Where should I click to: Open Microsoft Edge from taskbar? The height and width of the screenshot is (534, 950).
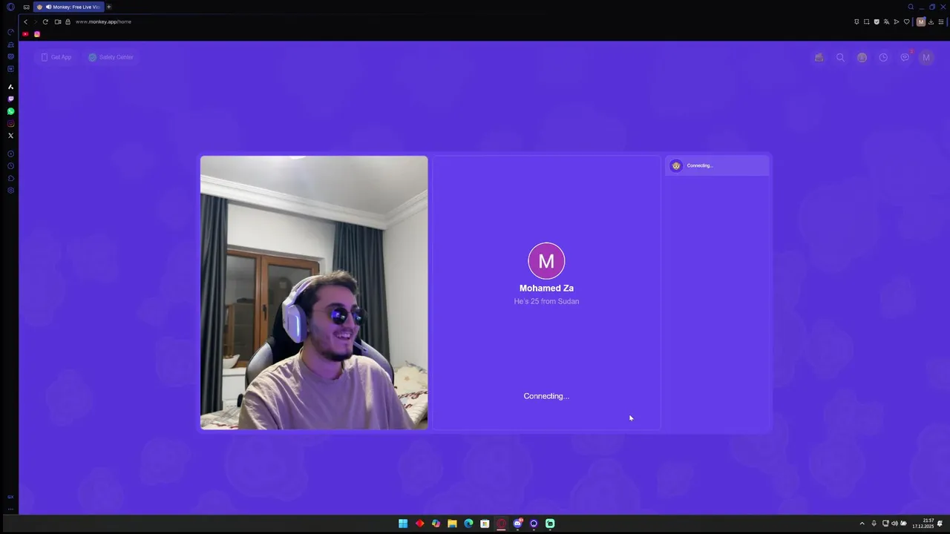pyautogui.click(x=468, y=524)
